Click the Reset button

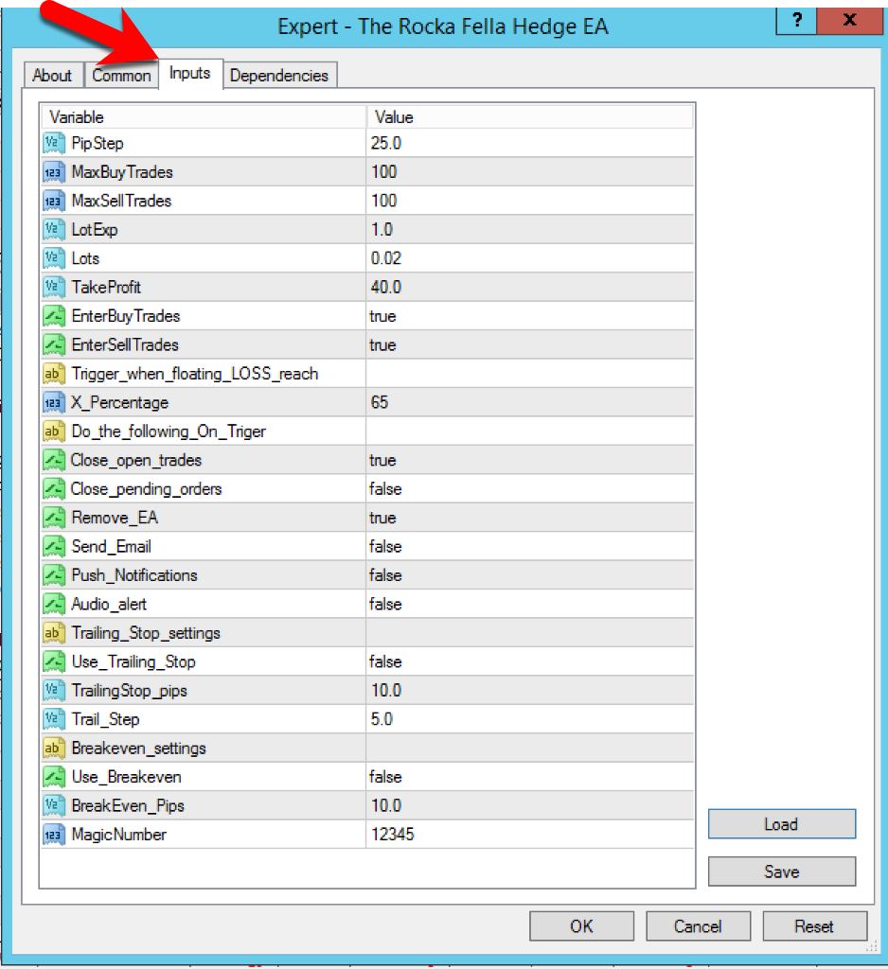point(814,925)
